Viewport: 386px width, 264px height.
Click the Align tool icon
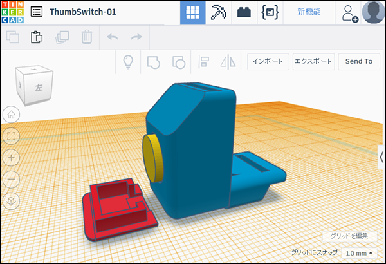[x=204, y=62]
